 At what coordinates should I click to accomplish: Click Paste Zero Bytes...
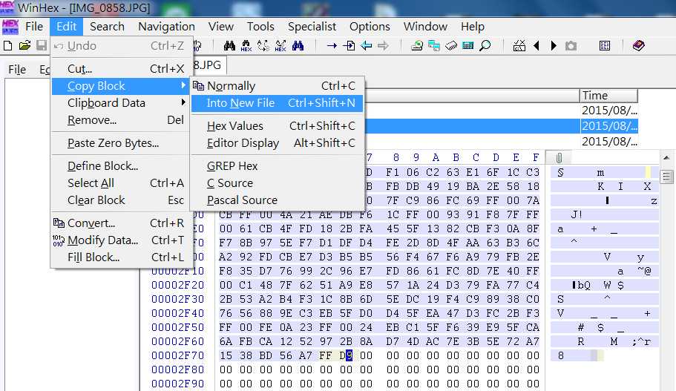(121, 143)
